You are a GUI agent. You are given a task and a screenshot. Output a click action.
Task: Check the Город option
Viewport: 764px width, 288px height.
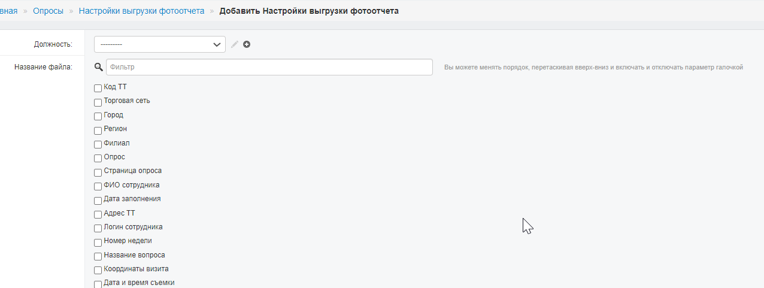[98, 116]
